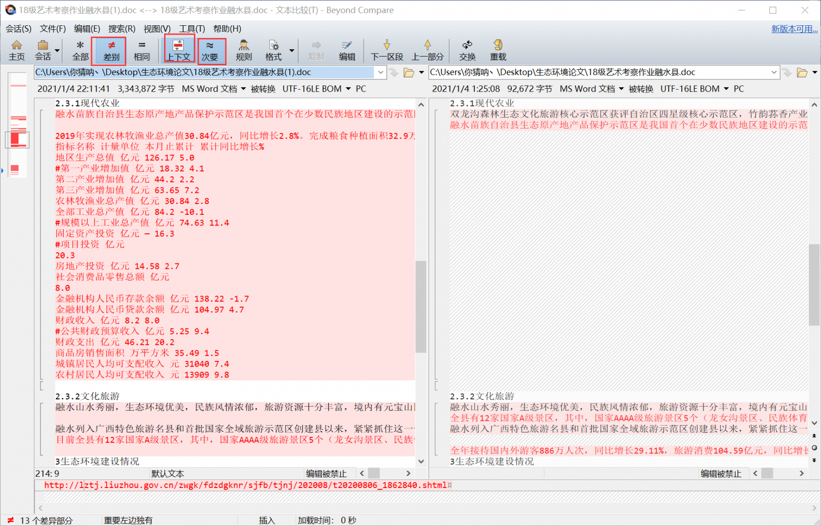This screenshot has height=526, width=821.
Task: Click the left file path input field
Action: [x=205, y=72]
